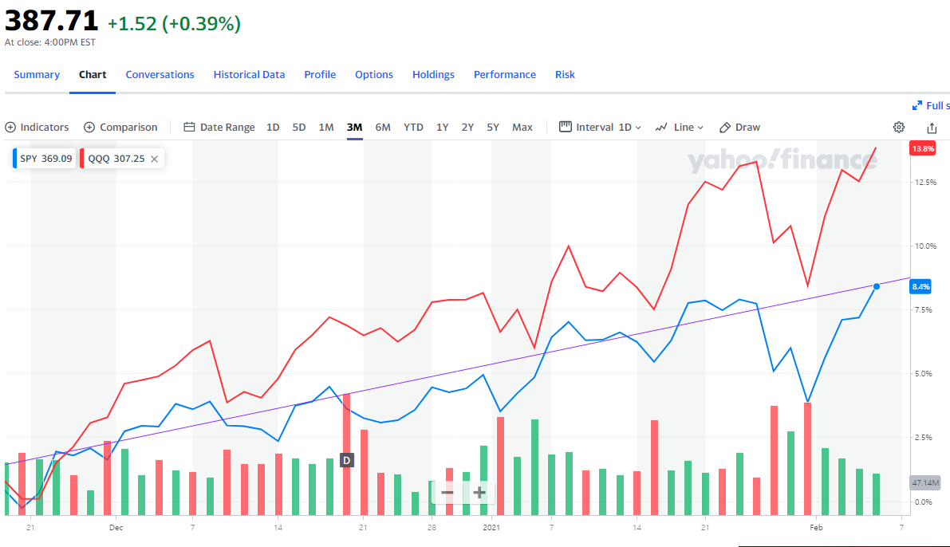Select the 1D range
Viewport: 950px width, 547px height.
273,128
